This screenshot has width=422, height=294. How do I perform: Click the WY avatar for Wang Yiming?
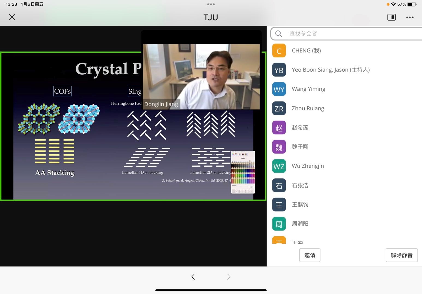pos(279,89)
